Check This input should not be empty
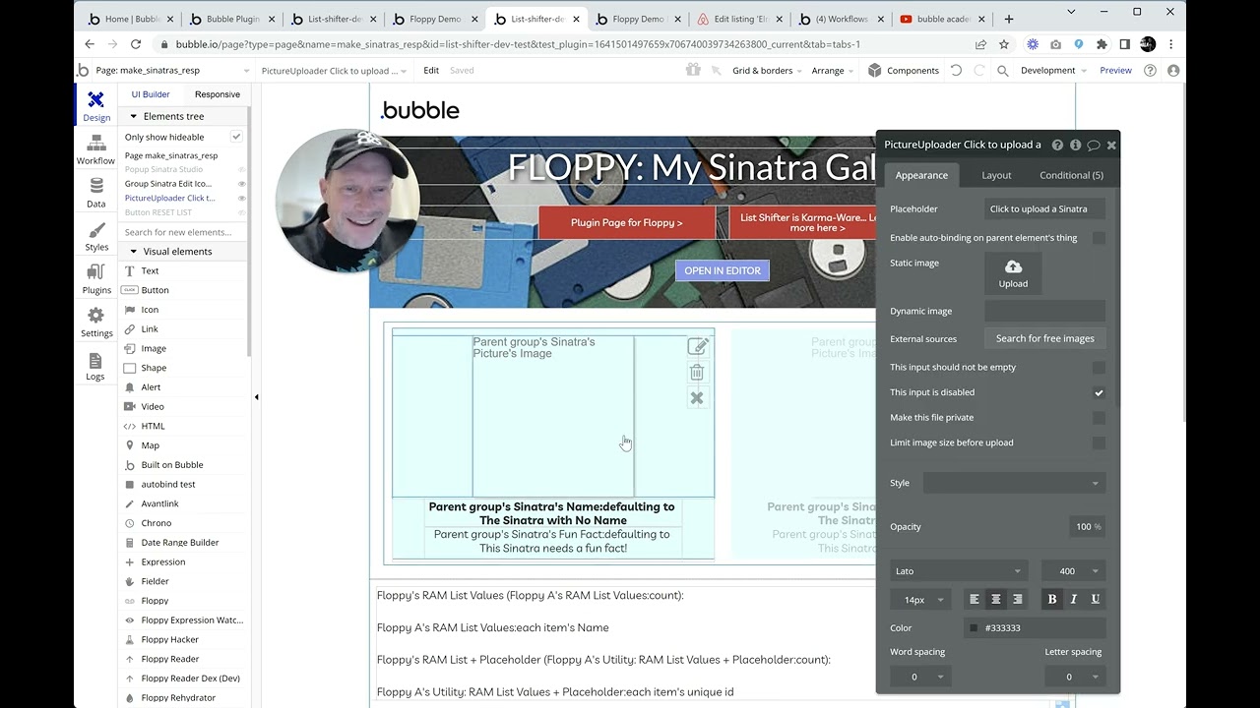Screen dimensions: 1260x708 click(x=1099, y=367)
